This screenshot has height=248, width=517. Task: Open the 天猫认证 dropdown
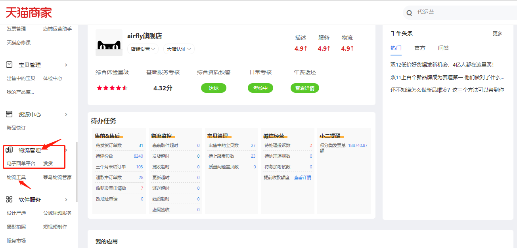(x=179, y=49)
